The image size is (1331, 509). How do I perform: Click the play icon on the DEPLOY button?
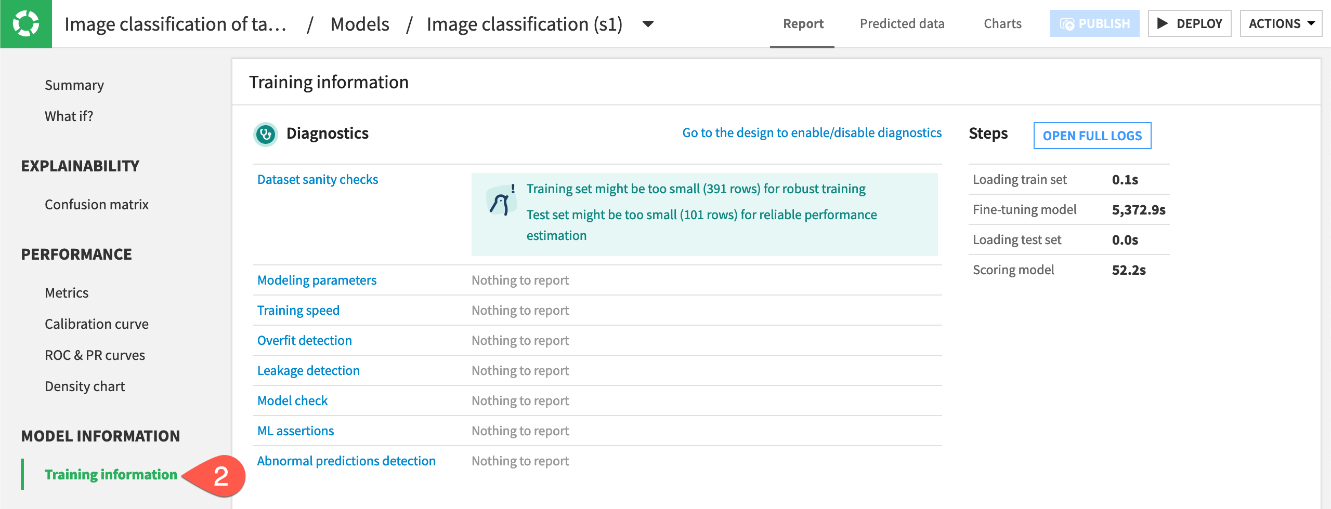click(x=1163, y=23)
